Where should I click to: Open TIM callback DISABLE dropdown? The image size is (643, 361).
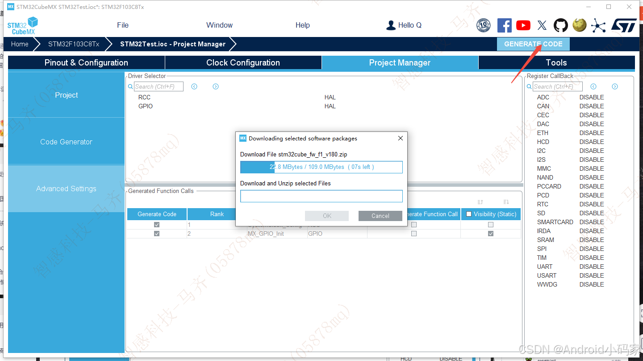[592, 258]
